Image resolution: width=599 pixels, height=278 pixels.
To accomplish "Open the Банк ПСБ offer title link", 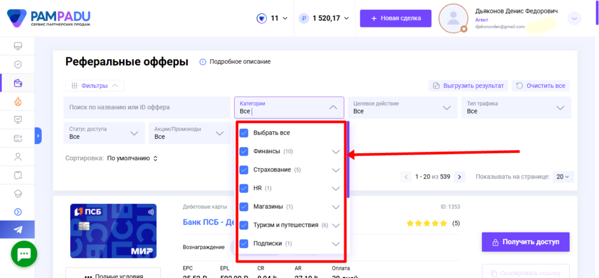I will click(x=208, y=222).
